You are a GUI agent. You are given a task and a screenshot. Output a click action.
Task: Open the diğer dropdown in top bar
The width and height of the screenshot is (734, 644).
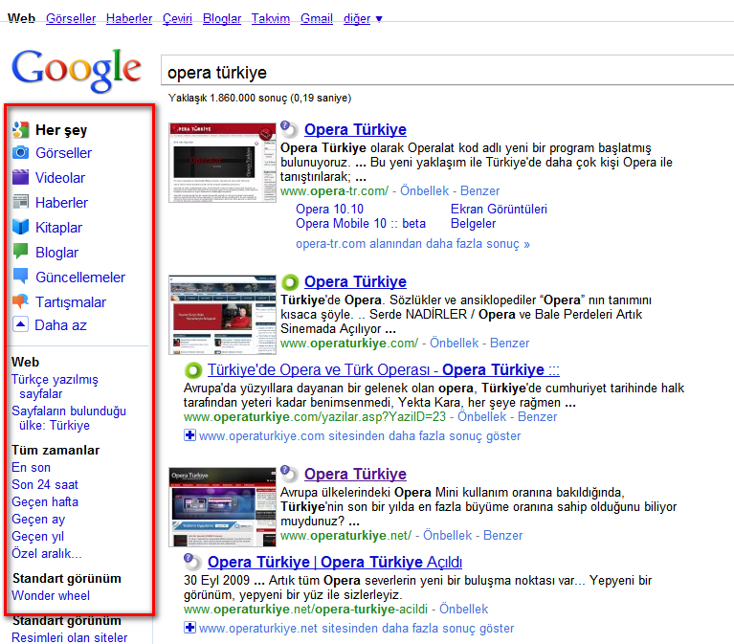coord(363,19)
